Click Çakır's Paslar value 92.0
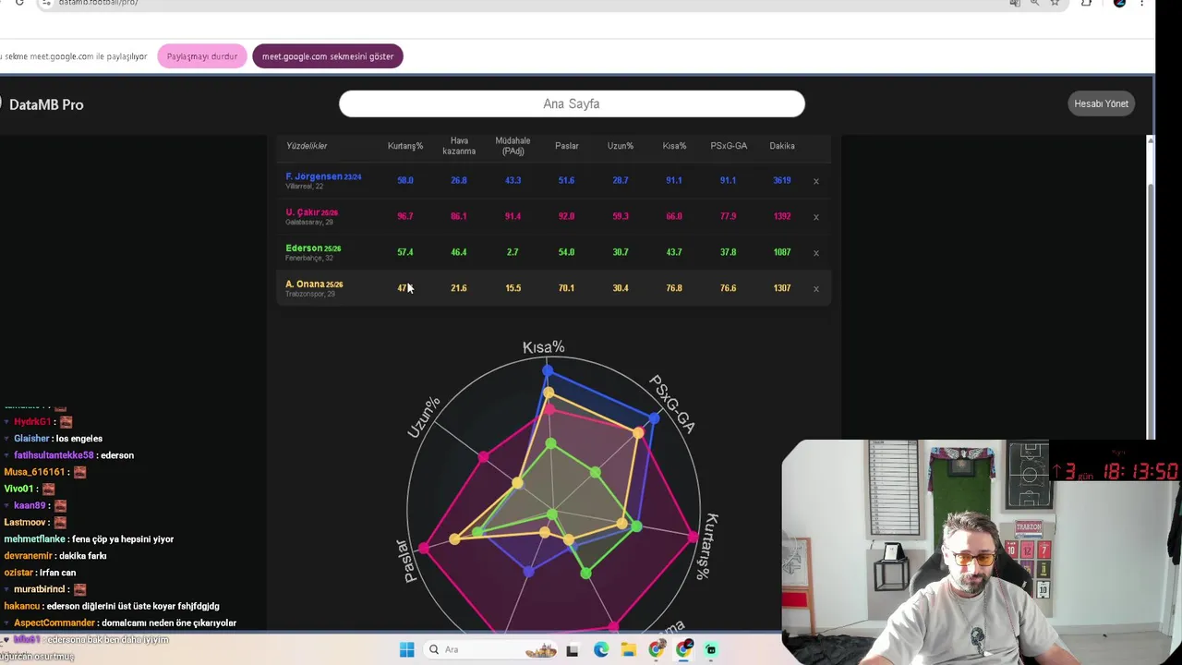This screenshot has width=1182, height=665. pyautogui.click(x=566, y=216)
